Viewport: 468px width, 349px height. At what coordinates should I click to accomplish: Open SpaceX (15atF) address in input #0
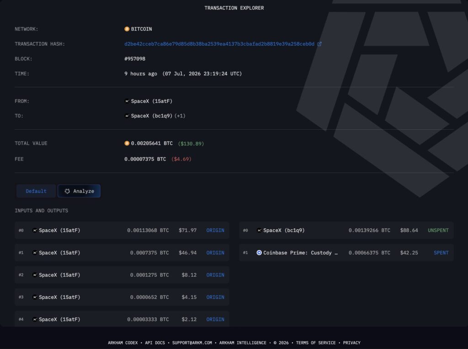point(59,230)
